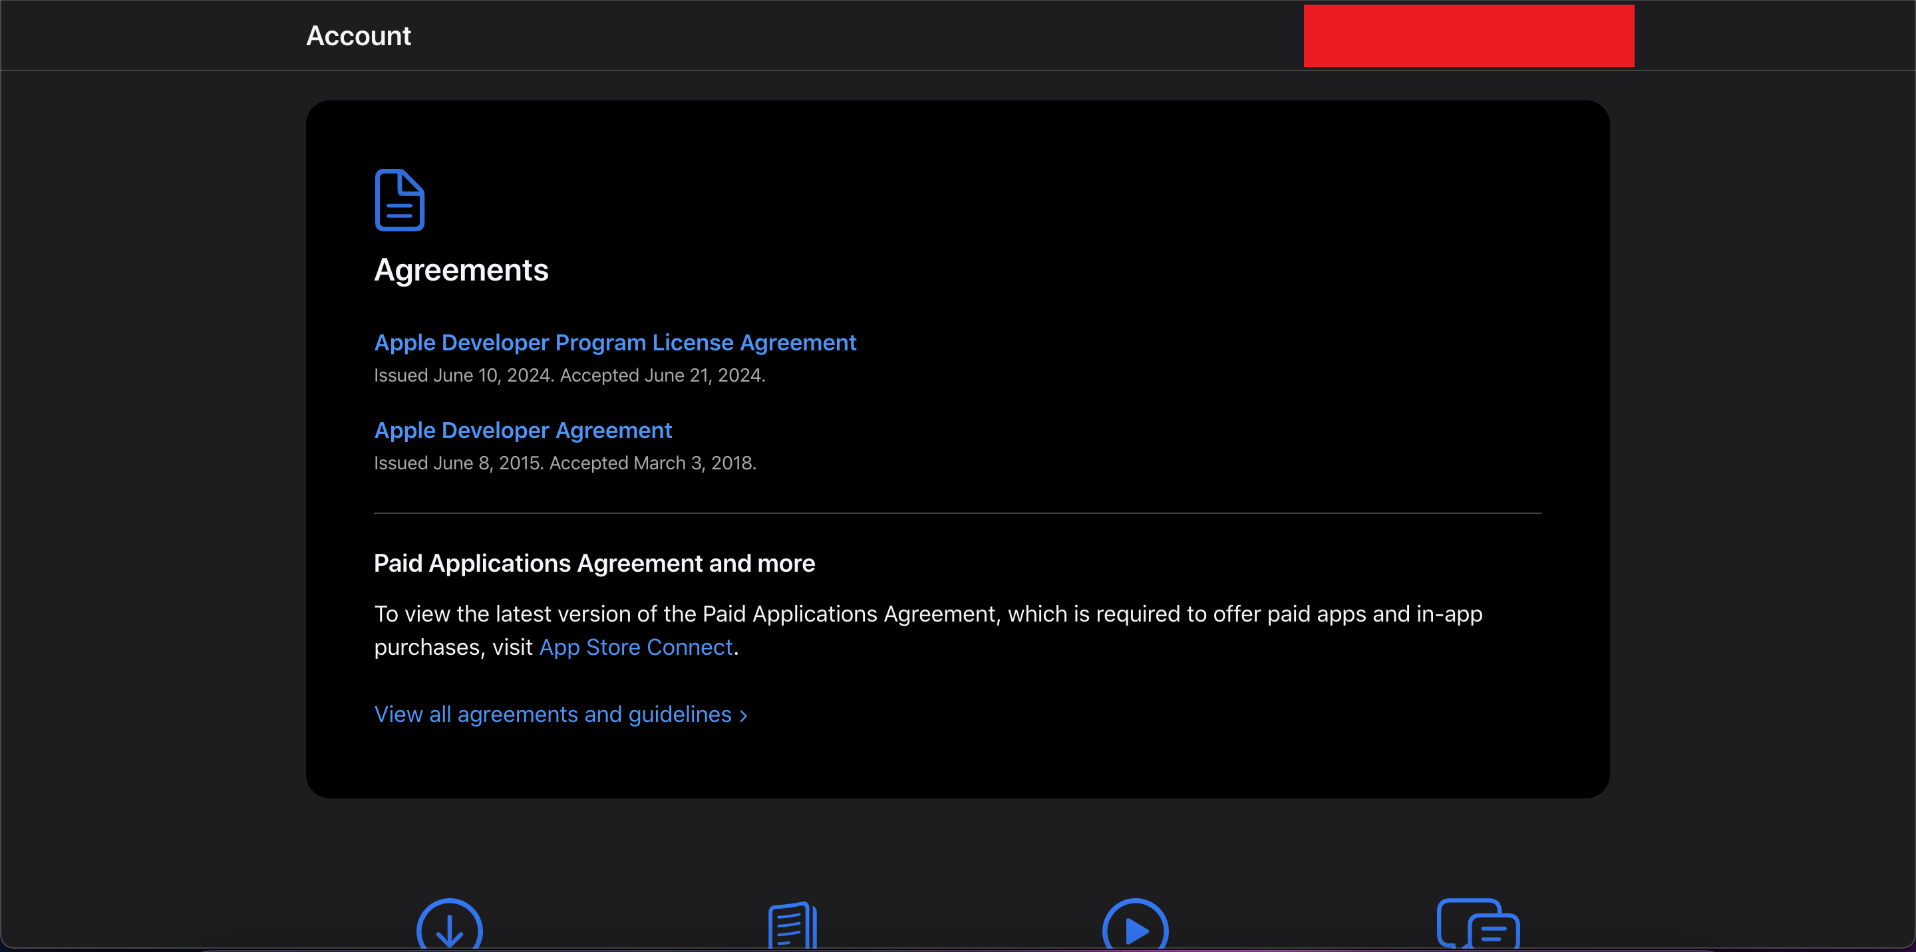1916x952 pixels.
Task: Click empty header area left of Account
Action: click(149, 36)
